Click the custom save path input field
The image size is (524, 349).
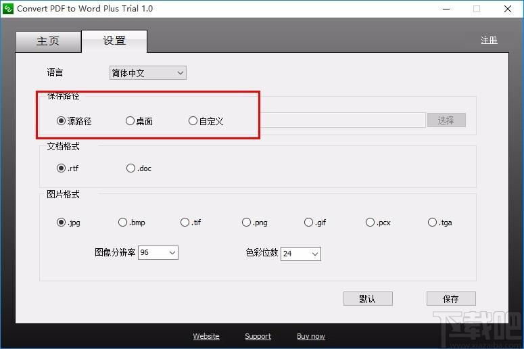343,120
